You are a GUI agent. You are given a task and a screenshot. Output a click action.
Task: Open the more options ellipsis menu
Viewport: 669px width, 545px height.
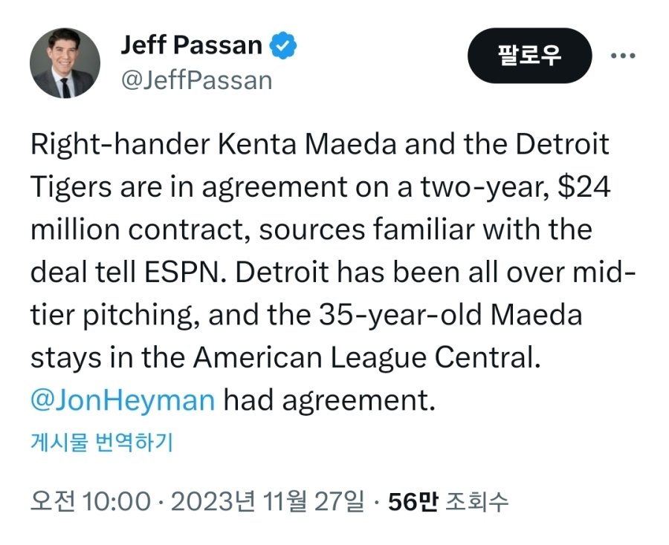point(623,56)
